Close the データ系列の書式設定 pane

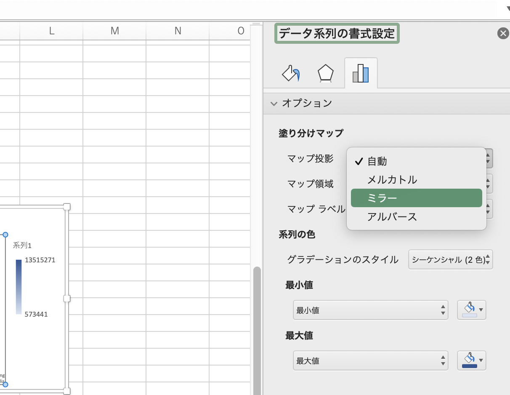pos(503,33)
